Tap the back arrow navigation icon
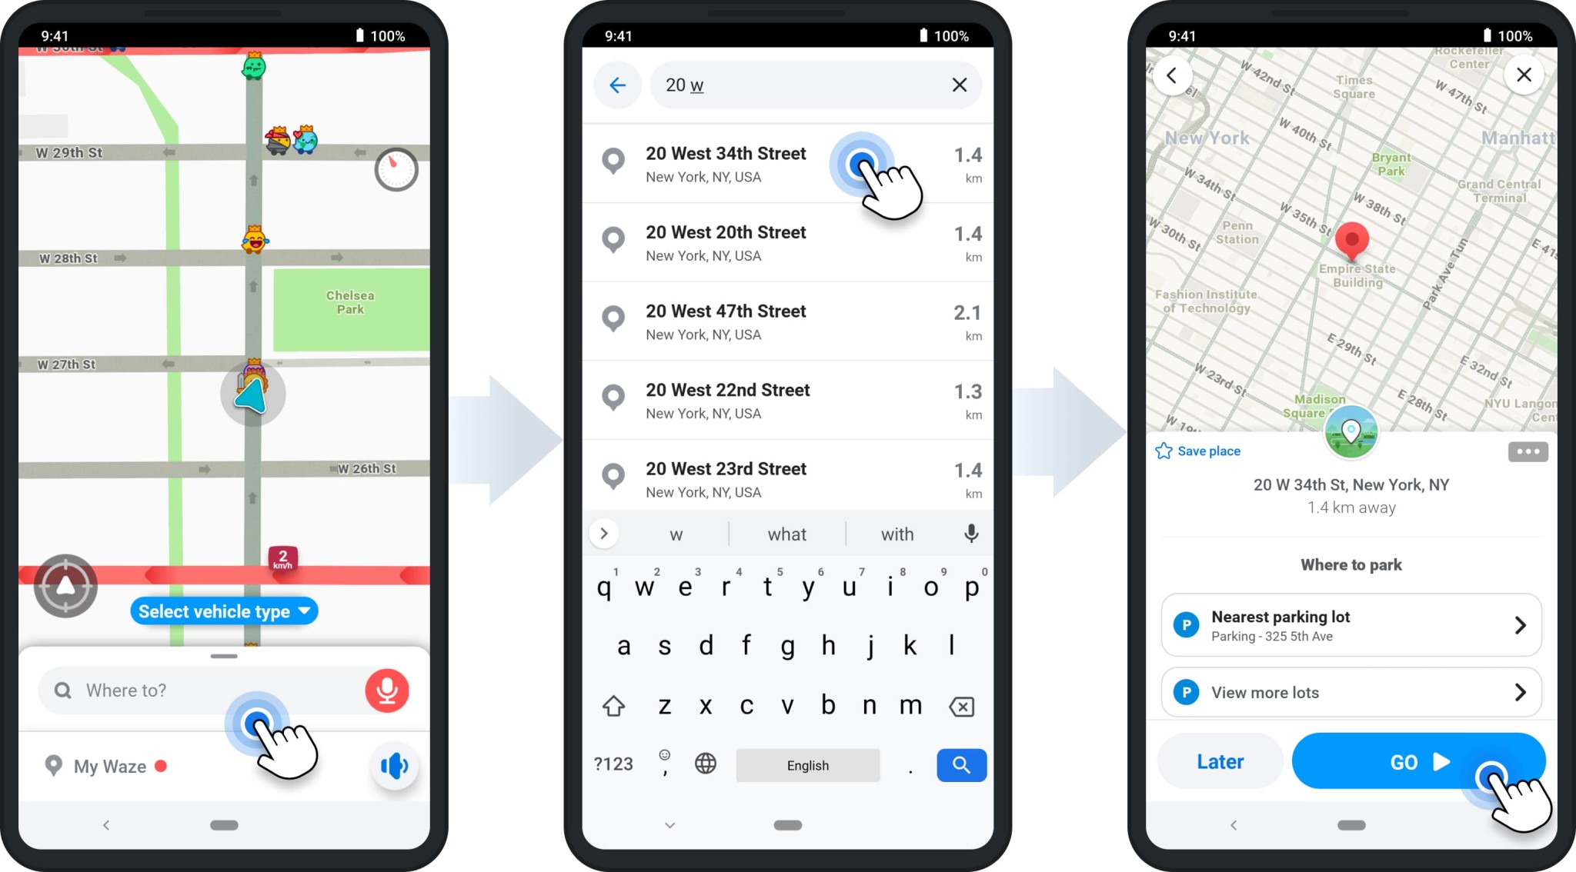 click(x=618, y=84)
